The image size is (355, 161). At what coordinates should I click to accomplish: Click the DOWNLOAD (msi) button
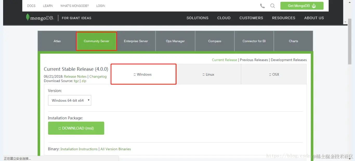click(76, 128)
